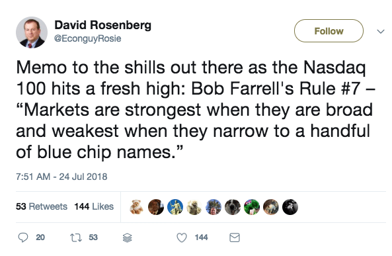Click the David Rosenberg display name
The width and height of the screenshot is (392, 256).
102,25
